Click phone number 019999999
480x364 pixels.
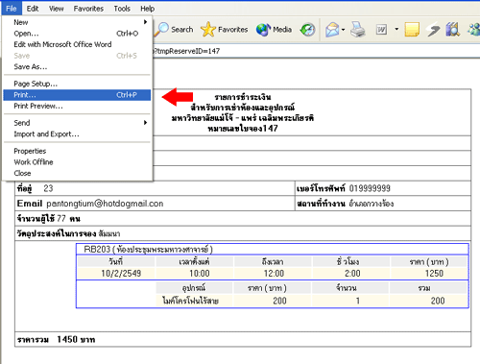pyautogui.click(x=370, y=188)
